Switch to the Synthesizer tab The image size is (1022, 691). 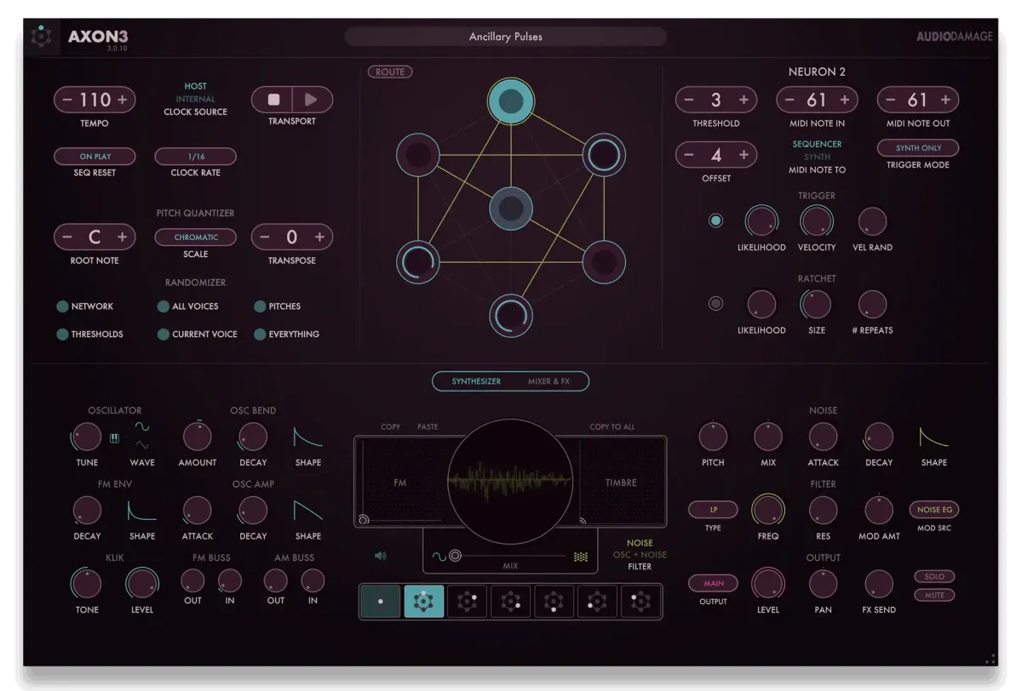click(x=476, y=381)
